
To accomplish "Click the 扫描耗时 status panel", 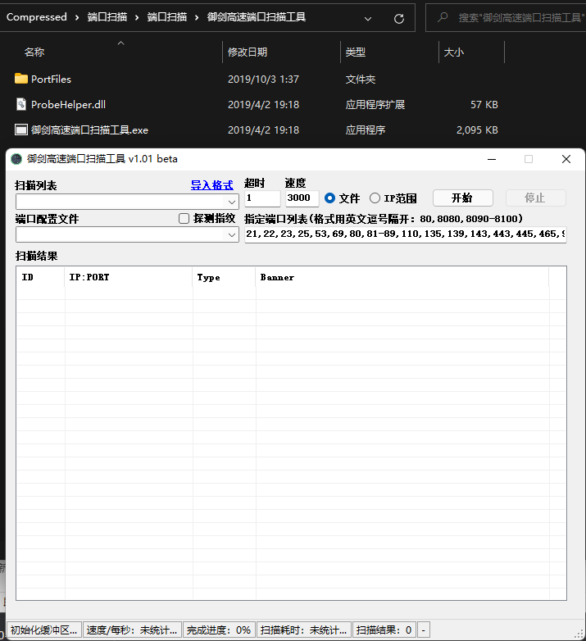I will click(x=304, y=630).
